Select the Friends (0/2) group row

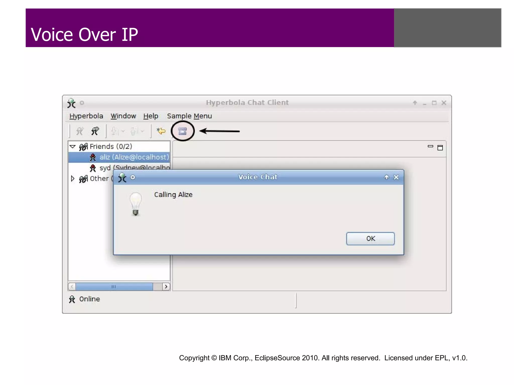(x=119, y=146)
